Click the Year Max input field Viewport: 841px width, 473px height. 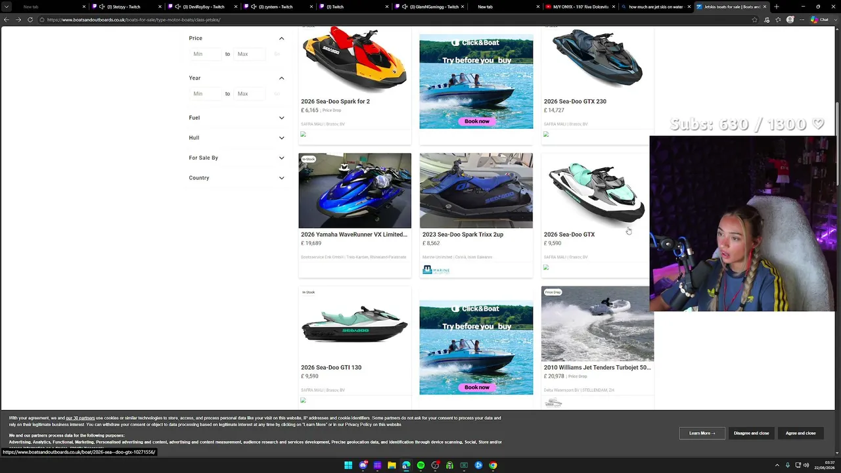click(x=250, y=94)
